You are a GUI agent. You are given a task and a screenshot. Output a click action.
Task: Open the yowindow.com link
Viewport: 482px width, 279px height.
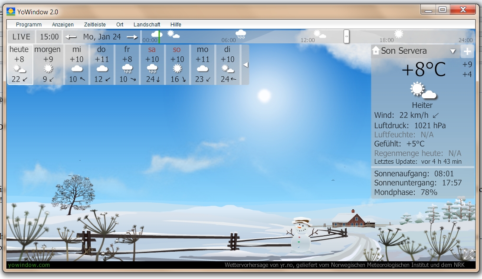point(29,265)
